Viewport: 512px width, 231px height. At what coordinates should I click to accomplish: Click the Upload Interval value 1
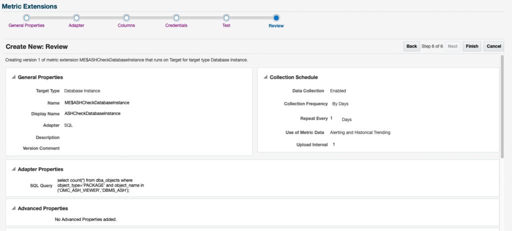coord(333,144)
